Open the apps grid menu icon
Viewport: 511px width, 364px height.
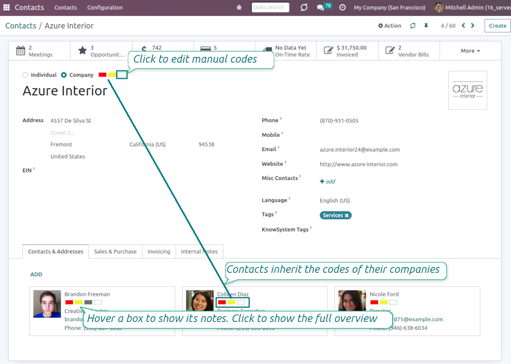tap(6, 7)
